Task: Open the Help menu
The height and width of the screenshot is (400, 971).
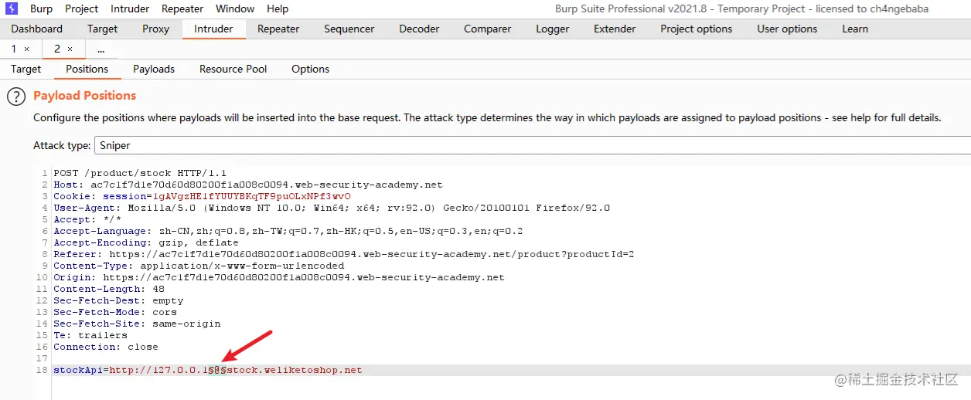Action: [x=278, y=9]
